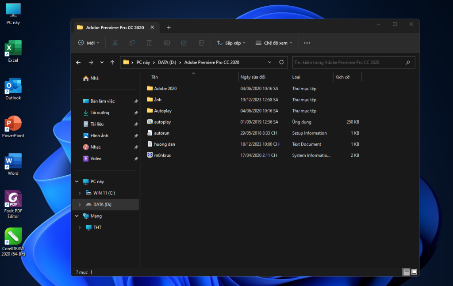Unpin Video via pin icon
This screenshot has height=286, width=453.
136,158
